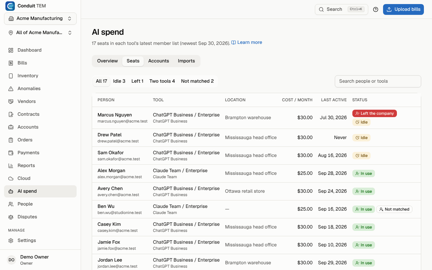
Task: Click the Upload bills button
Action: [x=403, y=9]
